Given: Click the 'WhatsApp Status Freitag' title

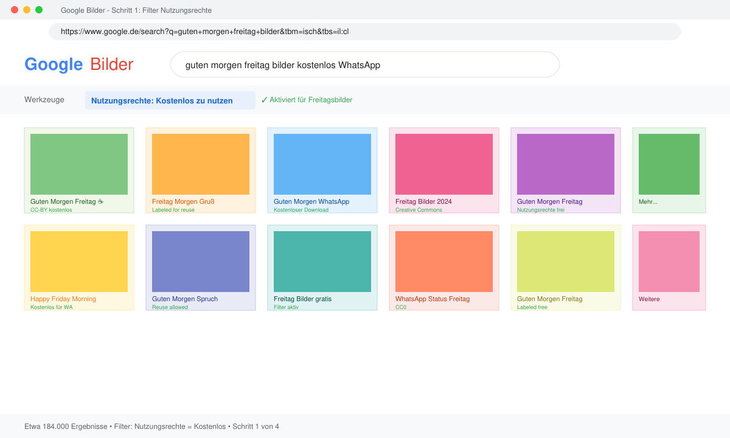Looking at the screenshot, I should coord(433,299).
